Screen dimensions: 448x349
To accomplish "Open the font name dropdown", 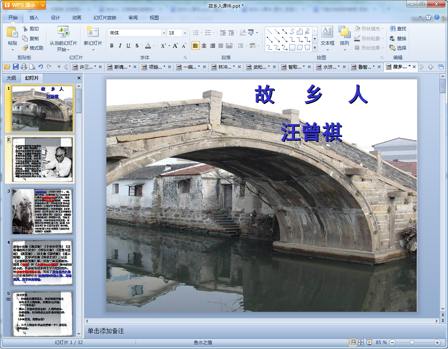I will coord(164,33).
